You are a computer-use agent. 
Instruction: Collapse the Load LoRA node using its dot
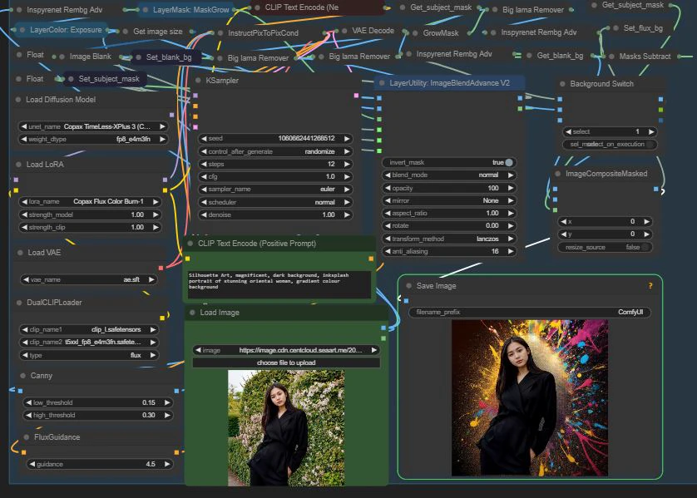pyautogui.click(x=17, y=165)
